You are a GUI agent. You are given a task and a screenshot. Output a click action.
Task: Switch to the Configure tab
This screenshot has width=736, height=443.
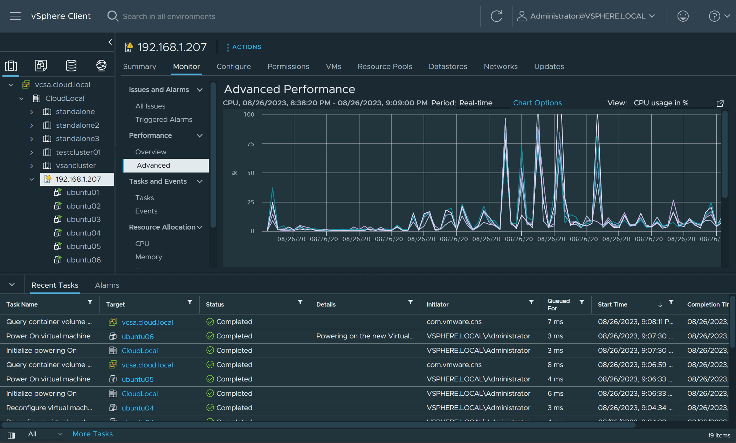coord(234,66)
